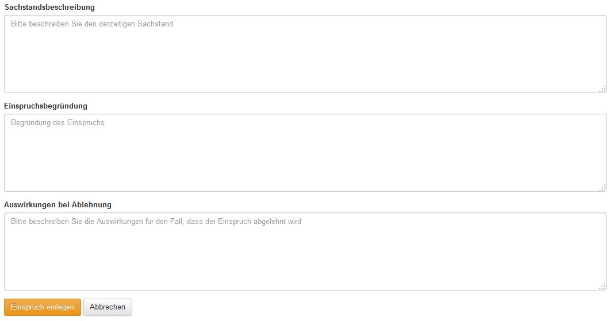Place cursor in the middle text box
Viewport: 610px width, 321px height.
pos(305,156)
